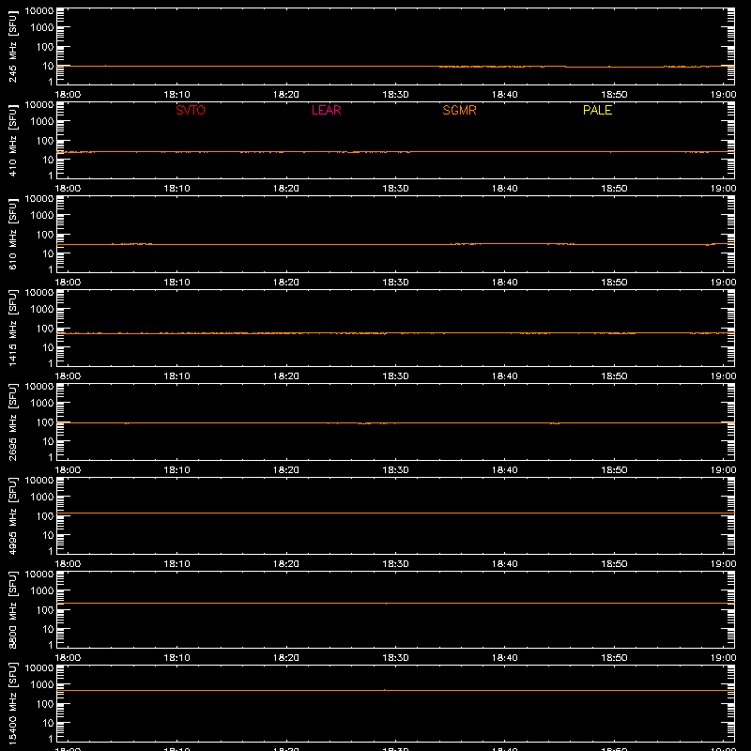Viewport: 751px width, 751px height.
Task: Click the 10 y-tick of 1415 MHz plot
Action: pos(49,347)
